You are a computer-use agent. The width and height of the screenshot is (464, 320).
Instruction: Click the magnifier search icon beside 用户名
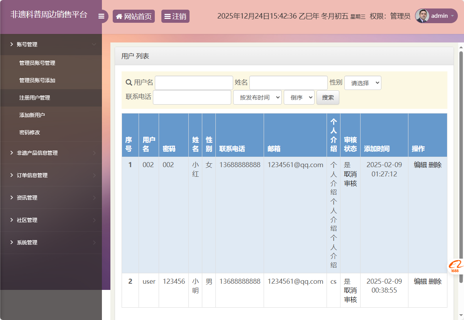pos(129,82)
